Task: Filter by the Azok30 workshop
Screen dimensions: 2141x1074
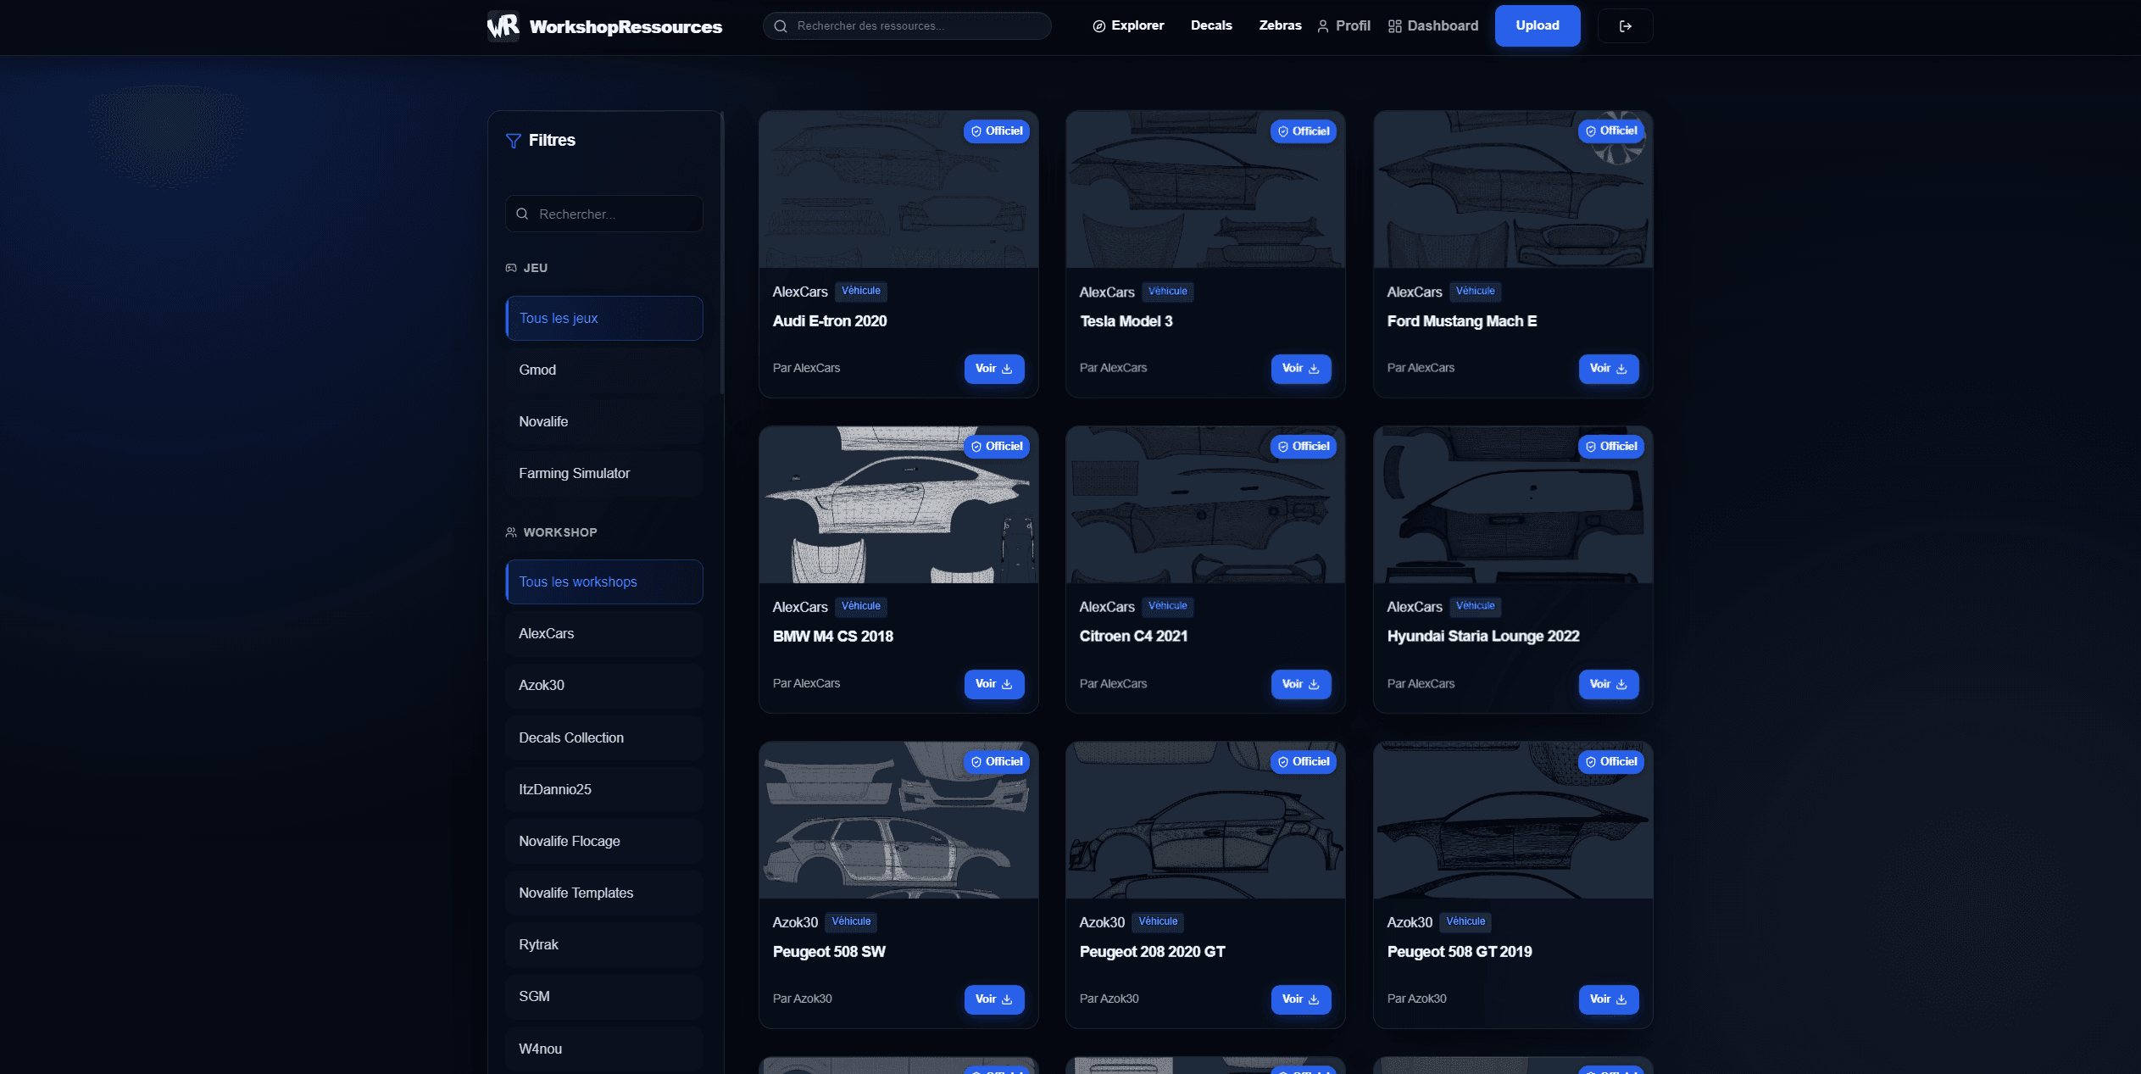Action: click(604, 686)
